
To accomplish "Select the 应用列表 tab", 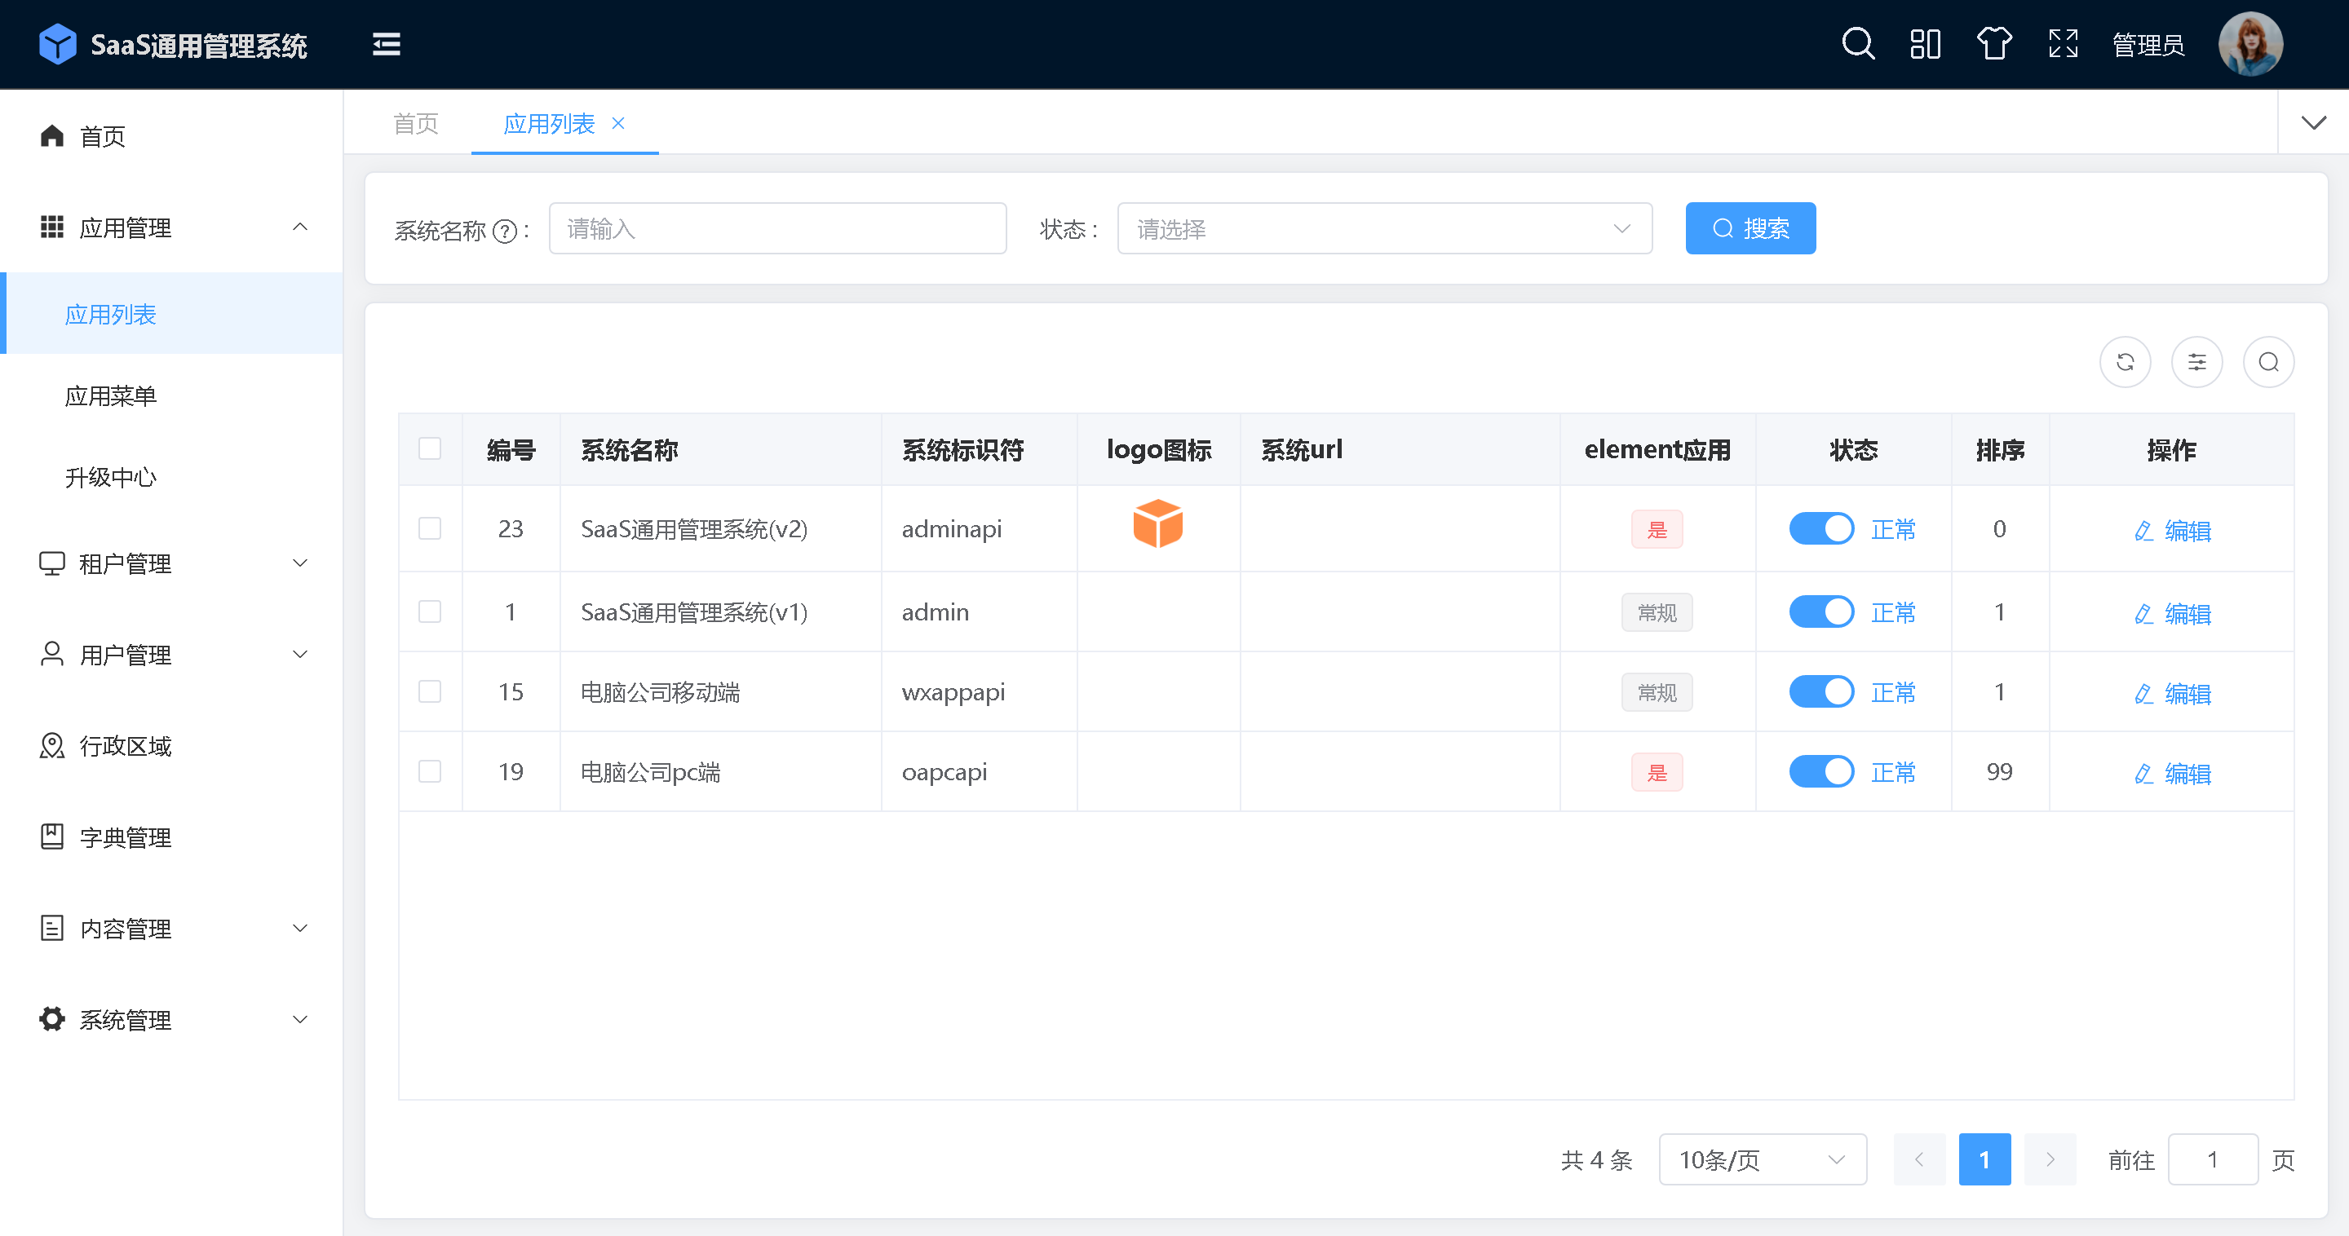I will pos(549,123).
